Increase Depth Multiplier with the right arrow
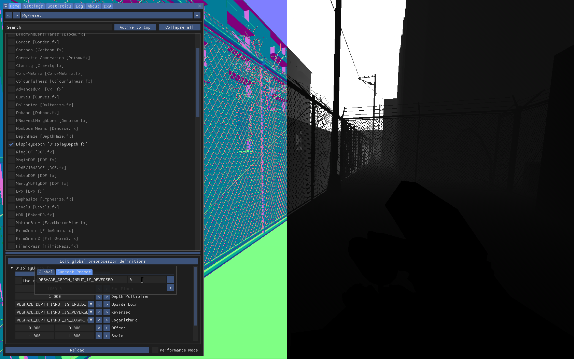This screenshot has width=574, height=359. tap(107, 296)
